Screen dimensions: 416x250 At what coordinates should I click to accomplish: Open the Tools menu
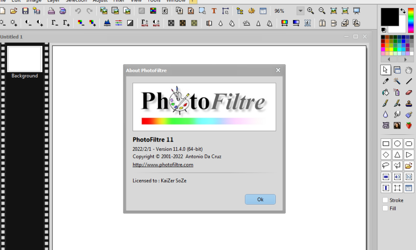(154, 1)
